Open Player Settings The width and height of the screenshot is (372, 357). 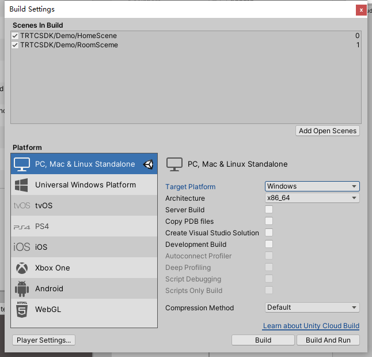tap(44, 340)
